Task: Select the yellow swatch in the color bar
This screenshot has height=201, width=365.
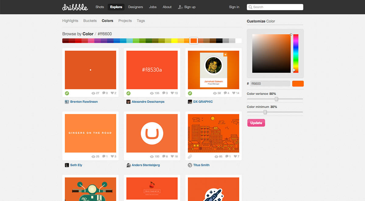Action: (x=174, y=41)
